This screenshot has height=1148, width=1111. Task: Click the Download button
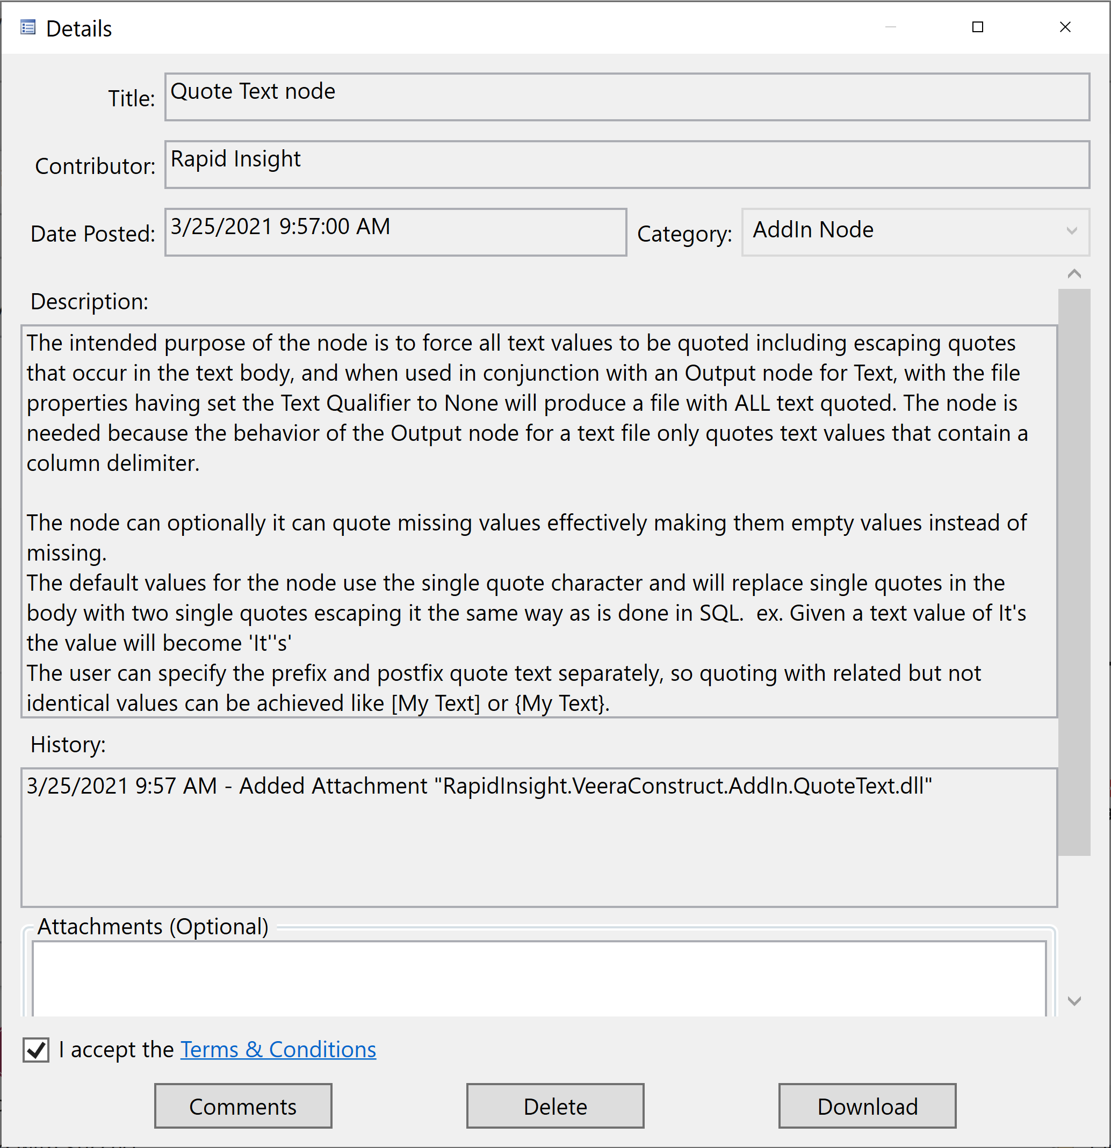[x=867, y=1106]
